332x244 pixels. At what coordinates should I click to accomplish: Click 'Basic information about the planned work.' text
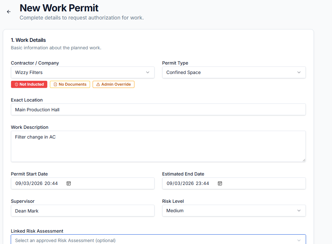56,48
